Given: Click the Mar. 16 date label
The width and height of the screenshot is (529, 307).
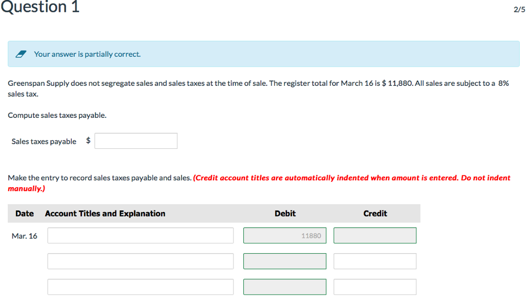Looking at the screenshot, I should click(x=23, y=235).
